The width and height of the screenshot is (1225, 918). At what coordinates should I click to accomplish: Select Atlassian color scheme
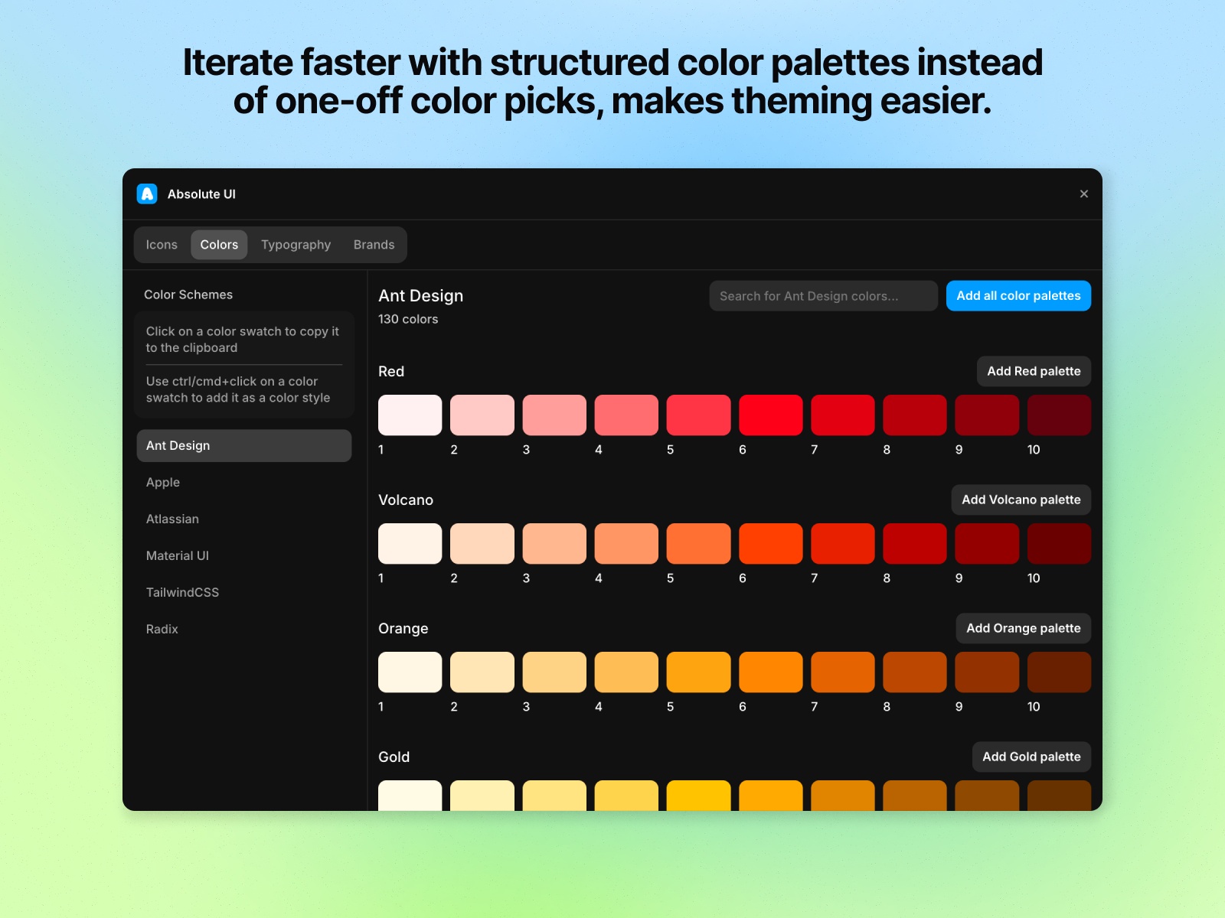pos(172,519)
